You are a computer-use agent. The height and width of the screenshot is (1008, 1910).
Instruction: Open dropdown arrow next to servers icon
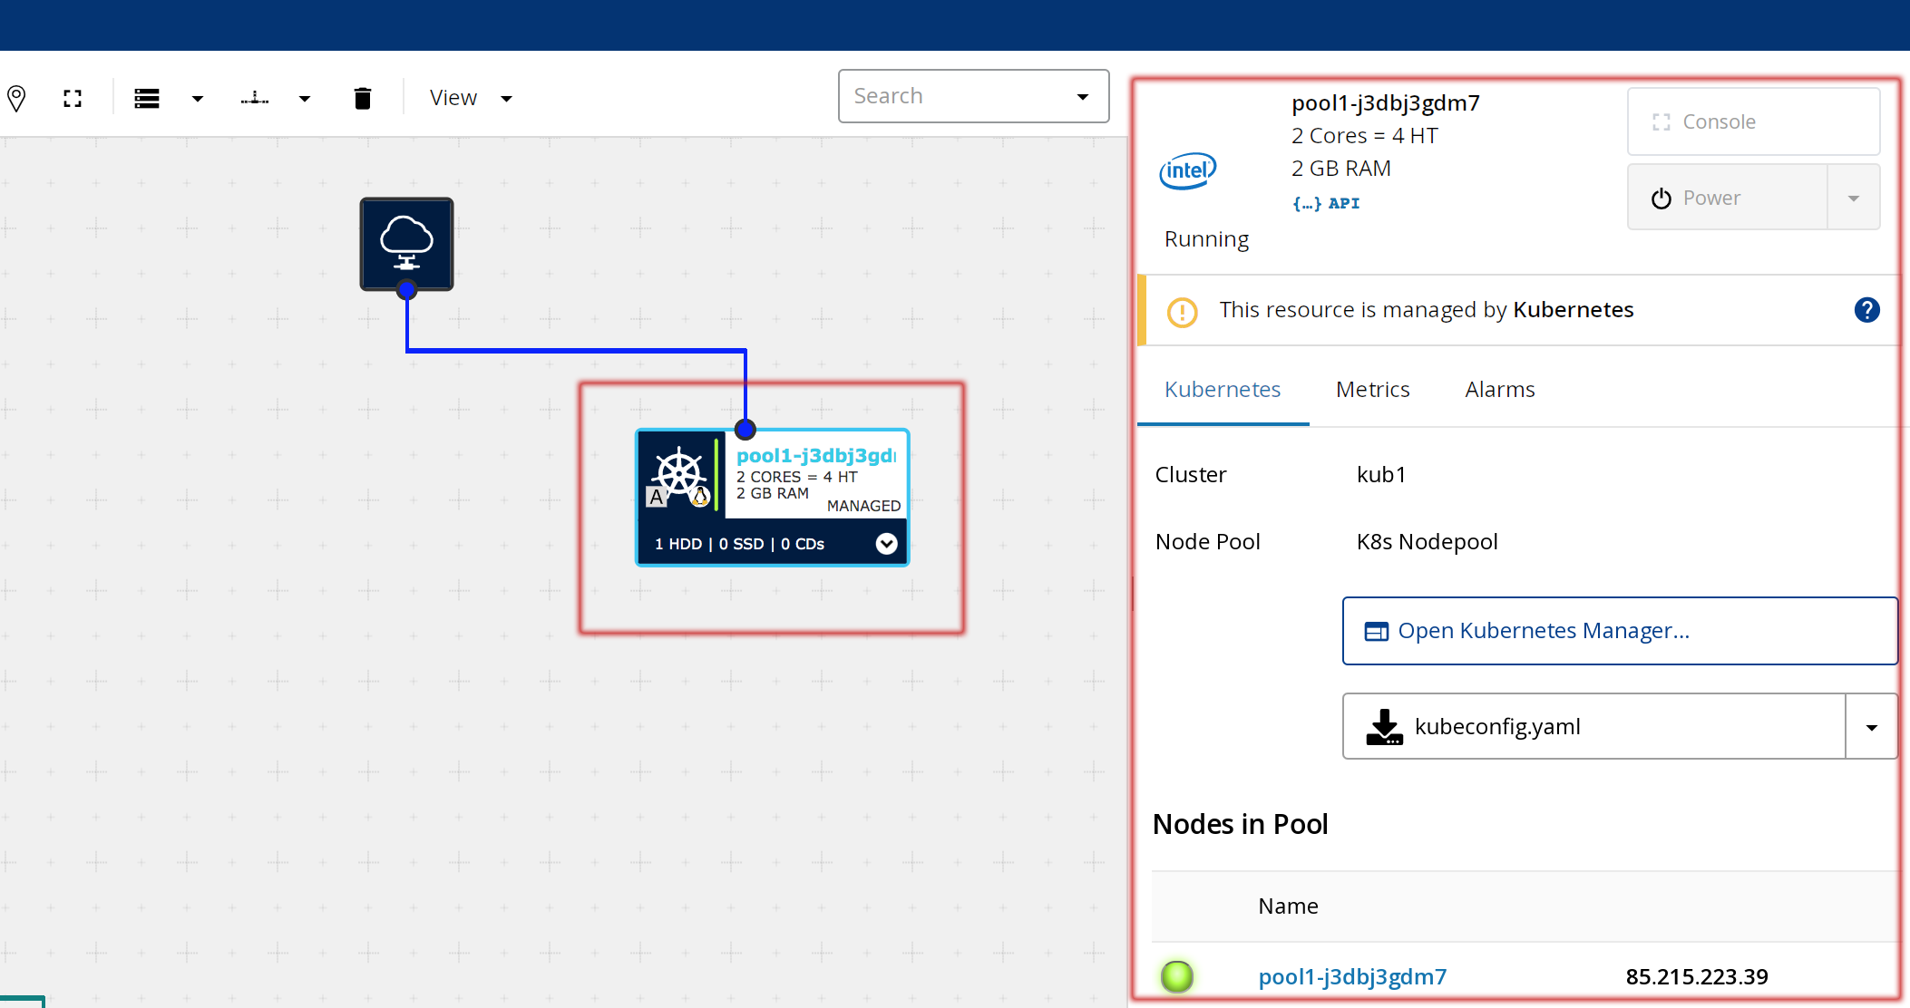[x=198, y=99]
